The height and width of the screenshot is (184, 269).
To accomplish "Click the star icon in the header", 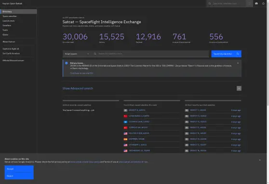I will (x=263, y=3).
